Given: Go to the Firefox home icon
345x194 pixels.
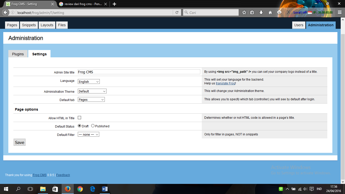Looking at the screenshot, I should pyautogui.click(x=270, y=12).
